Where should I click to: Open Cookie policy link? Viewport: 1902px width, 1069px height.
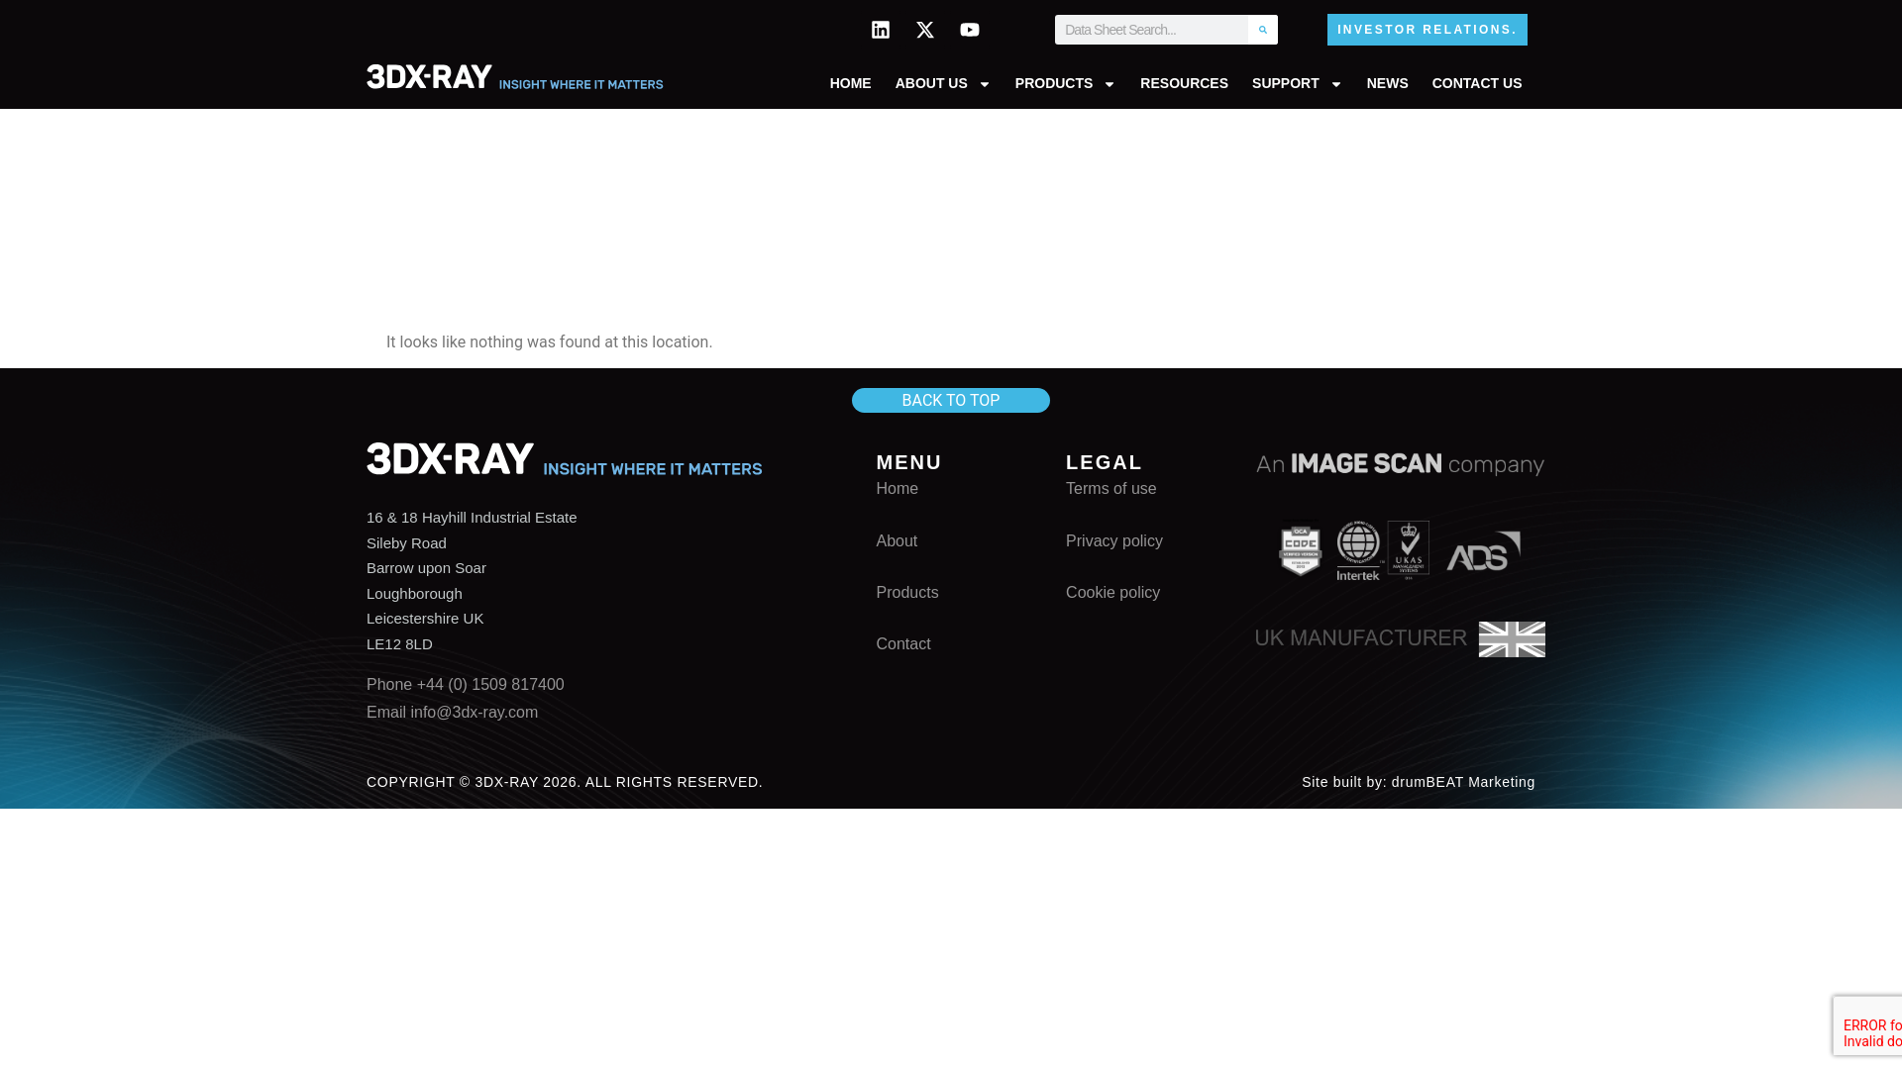click(1112, 593)
